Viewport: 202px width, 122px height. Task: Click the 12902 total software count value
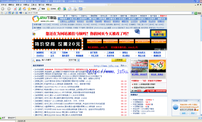coord(149,100)
